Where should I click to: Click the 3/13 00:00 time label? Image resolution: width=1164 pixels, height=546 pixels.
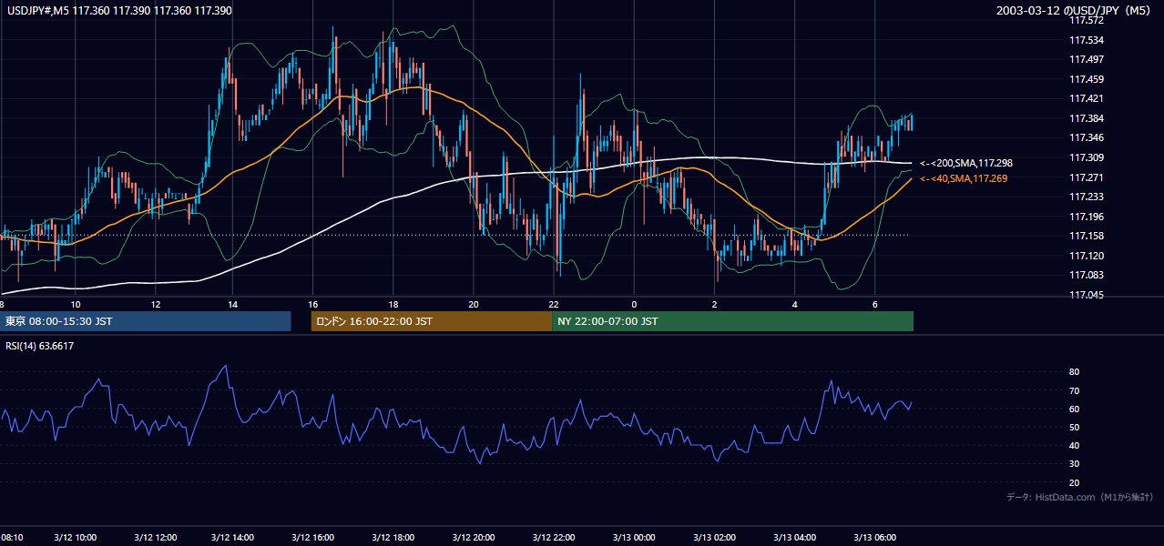(634, 537)
